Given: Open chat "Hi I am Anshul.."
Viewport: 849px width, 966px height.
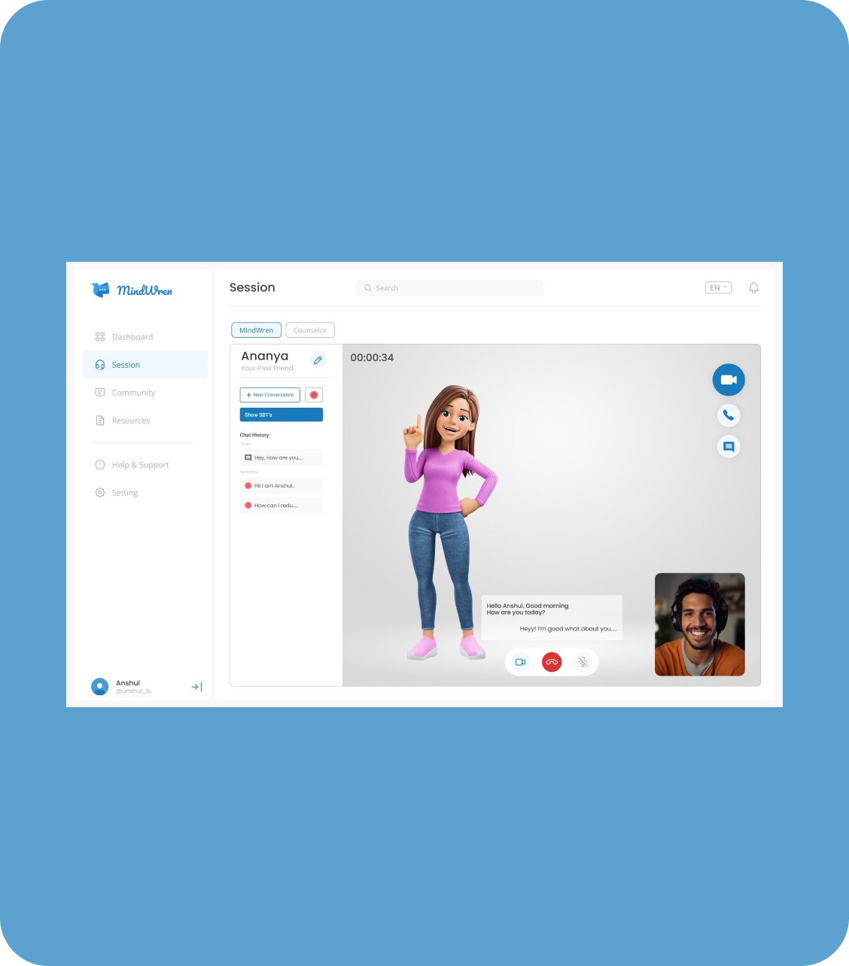Looking at the screenshot, I should [281, 486].
